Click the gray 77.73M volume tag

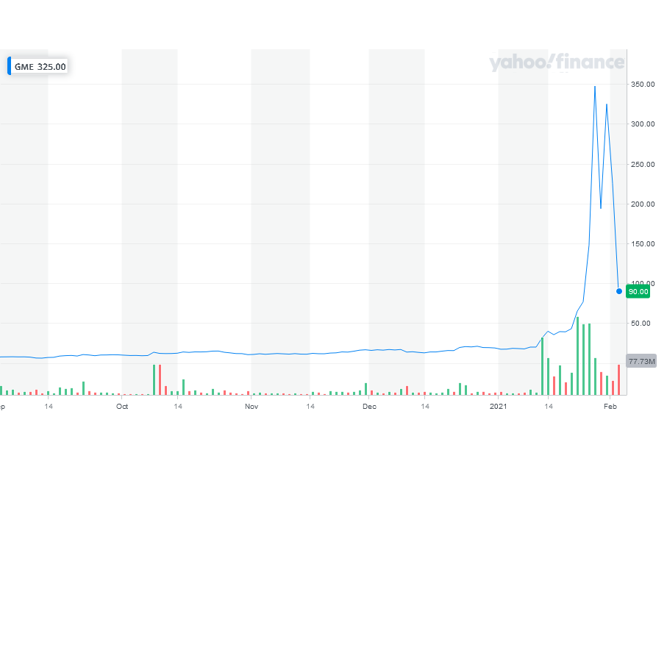[641, 361]
